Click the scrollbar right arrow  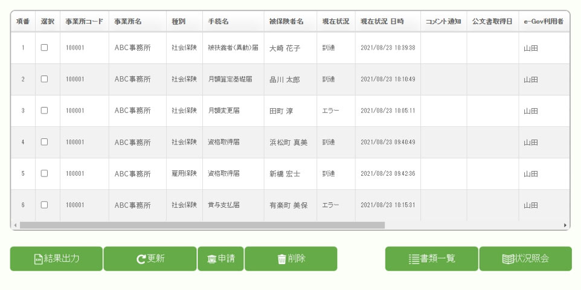coord(565,225)
